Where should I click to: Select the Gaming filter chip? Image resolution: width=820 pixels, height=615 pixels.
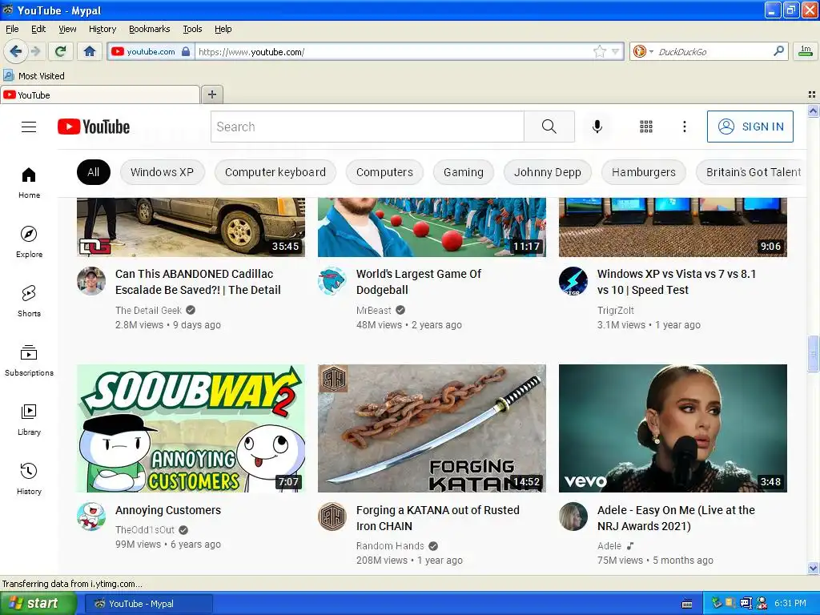click(x=464, y=172)
